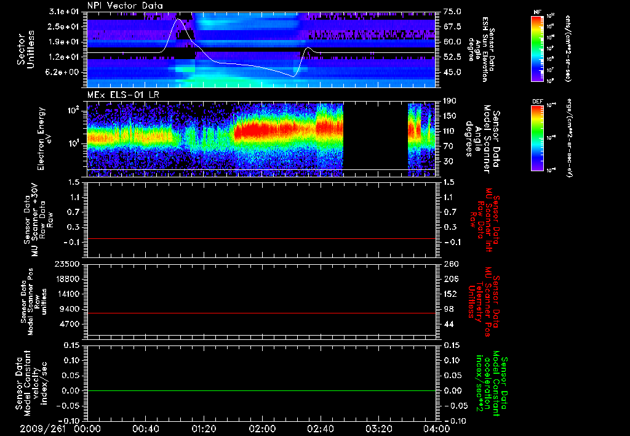This screenshot has width=630, height=436.
Task: Click the ESH Sun Elevation Angle axis title
Action: [481, 49]
